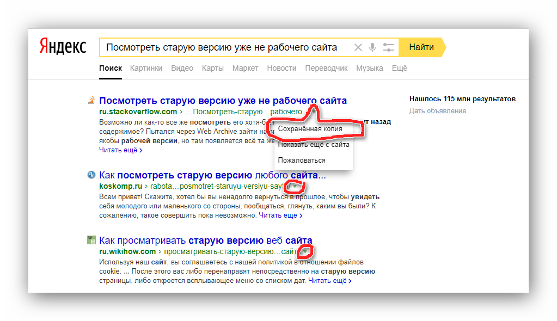Image resolution: width=557 pixels, height=321 pixels.
Task: Click the Stack Overflow favicon
Action: point(91,101)
